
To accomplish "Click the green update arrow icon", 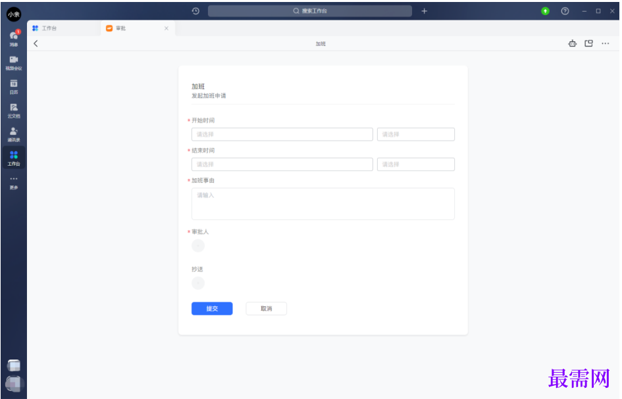I will point(546,11).
